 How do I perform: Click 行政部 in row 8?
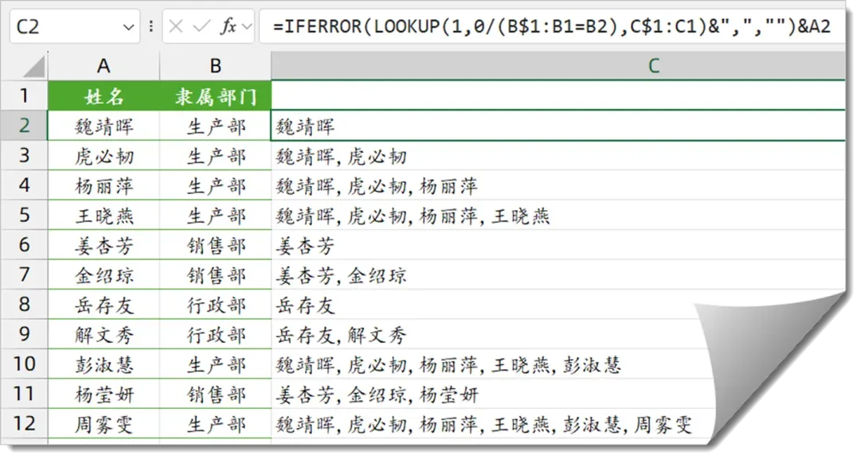[216, 304]
